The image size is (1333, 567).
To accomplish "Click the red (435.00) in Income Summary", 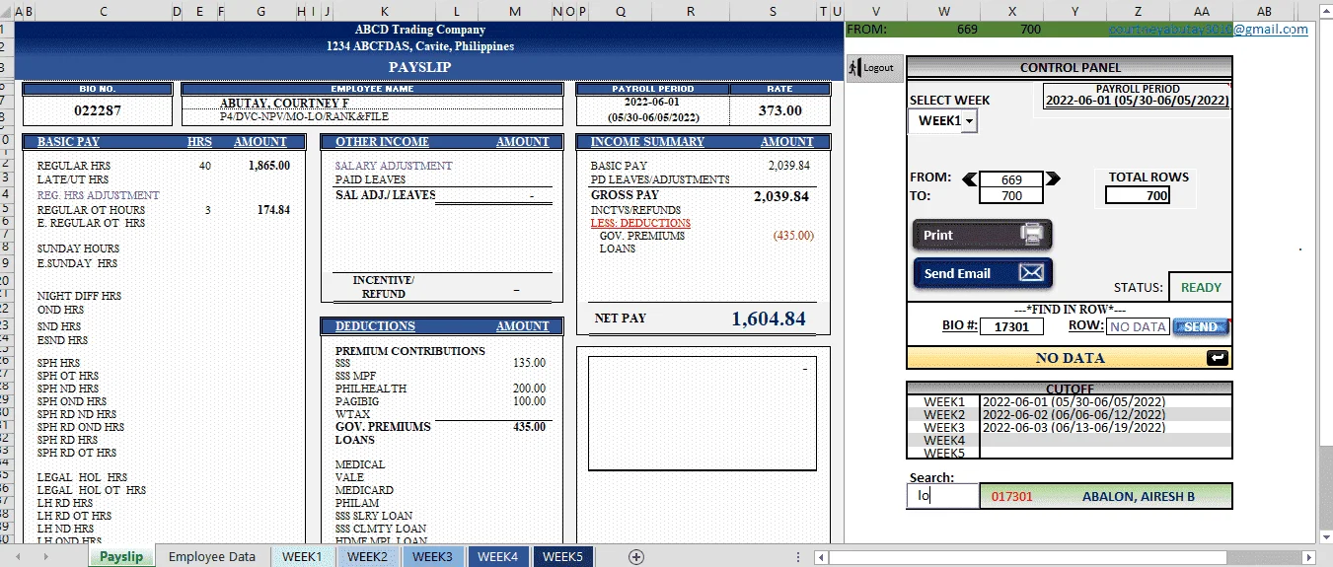I will click(793, 236).
